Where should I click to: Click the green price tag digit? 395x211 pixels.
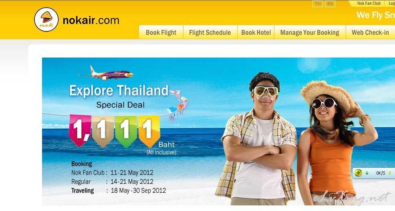click(126, 131)
